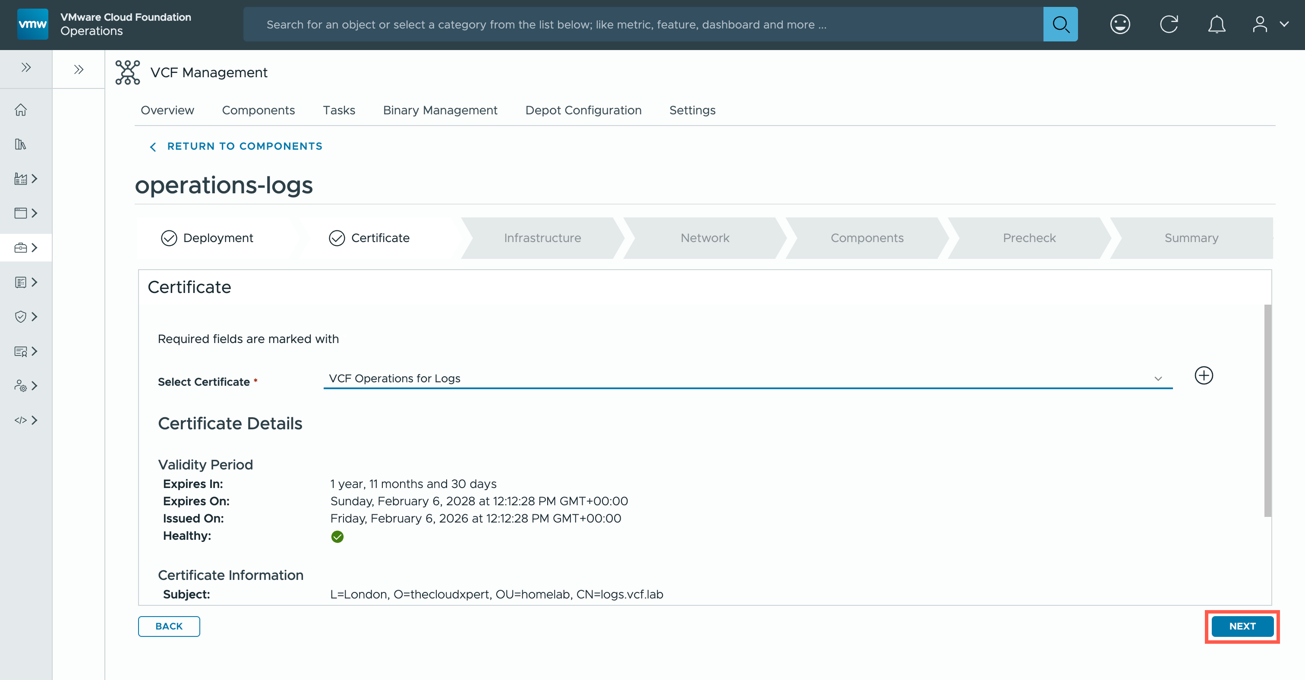Open the smiley feedback icon

click(x=1119, y=24)
